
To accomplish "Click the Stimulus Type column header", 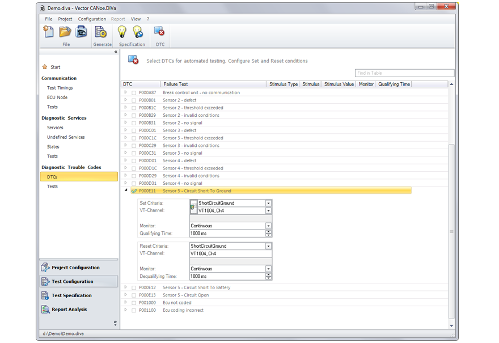I will coord(283,84).
